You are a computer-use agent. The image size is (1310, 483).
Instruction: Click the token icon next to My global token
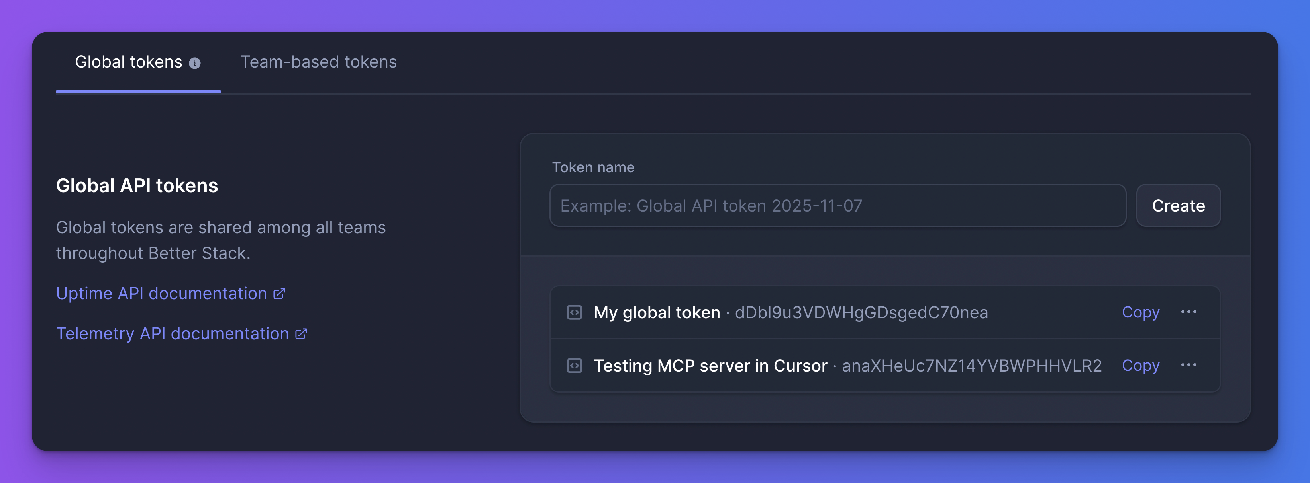click(574, 312)
